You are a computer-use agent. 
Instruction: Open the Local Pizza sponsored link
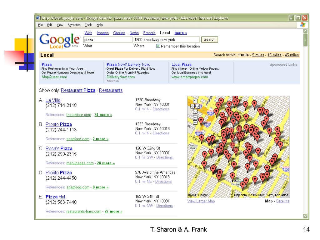coord(182,64)
